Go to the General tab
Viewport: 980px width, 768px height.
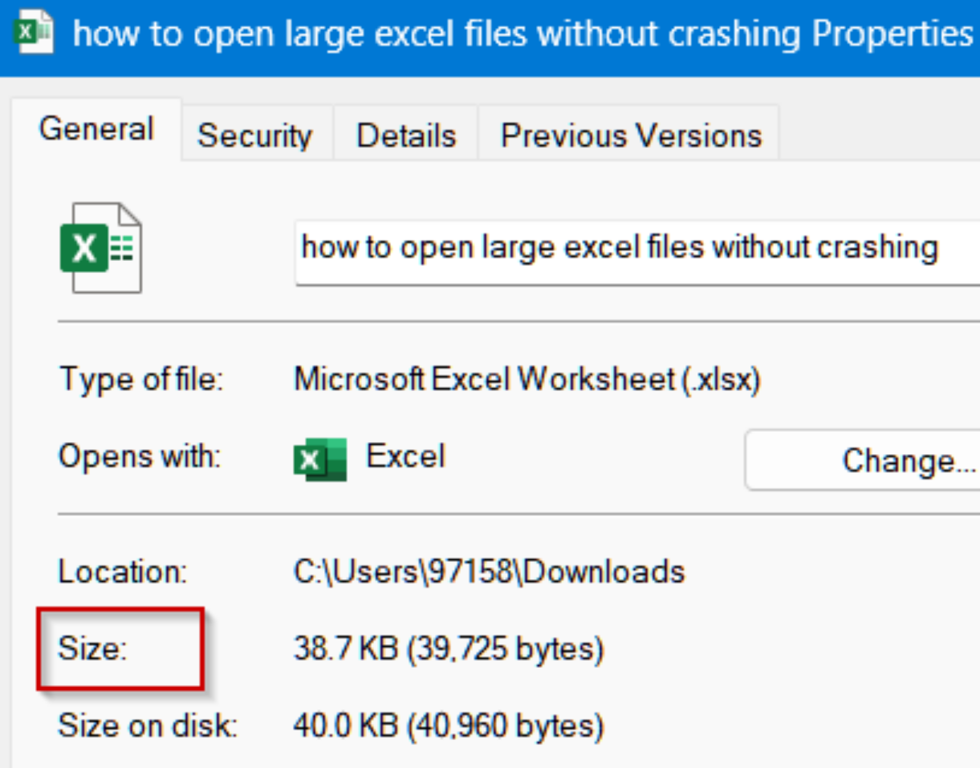tap(94, 129)
